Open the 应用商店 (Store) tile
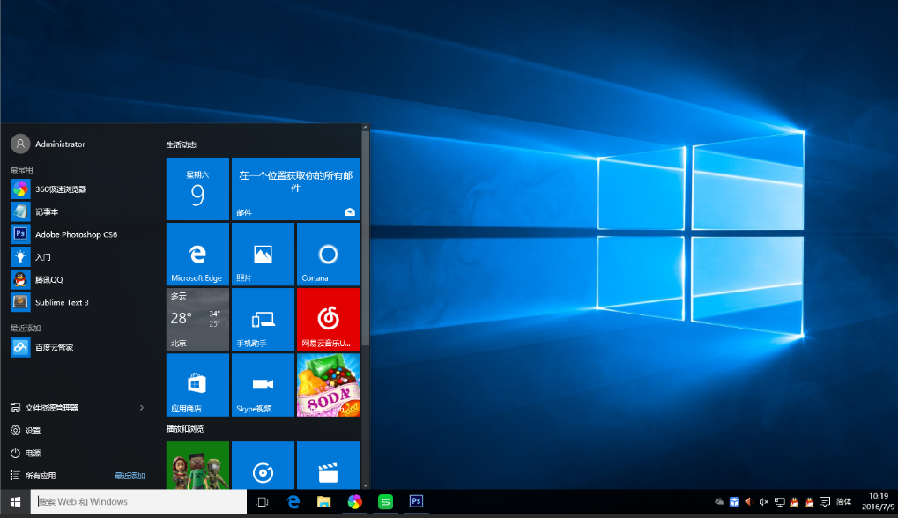This screenshot has height=518, width=898. point(197,385)
